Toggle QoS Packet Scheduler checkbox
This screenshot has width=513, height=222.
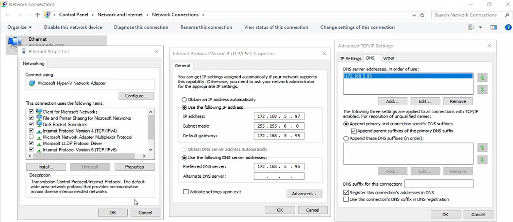click(31, 124)
